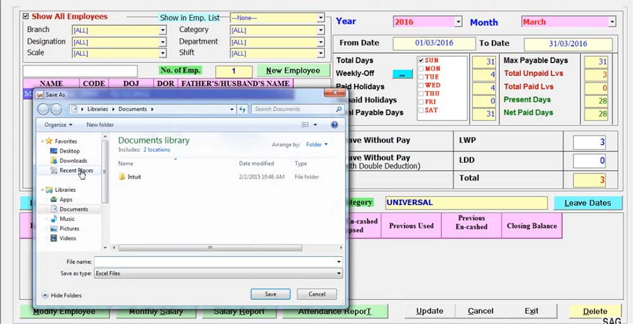Click New folder in dialog toolbar

pos(100,125)
